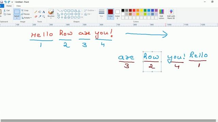
Task: Choose the Right arrow shape
Action: tap(72, 14)
